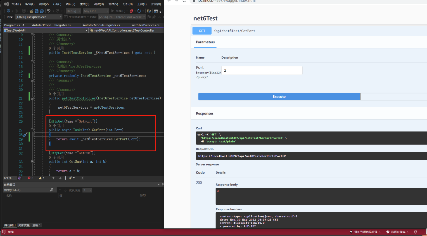Click the horizontal scrollbar left arrow in editor

[x=82, y=178]
